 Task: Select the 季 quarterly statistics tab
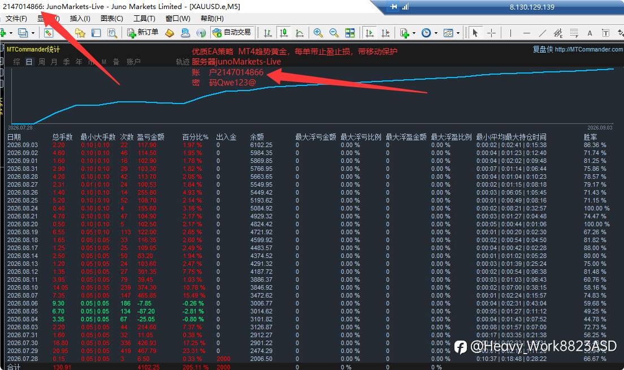coord(67,62)
